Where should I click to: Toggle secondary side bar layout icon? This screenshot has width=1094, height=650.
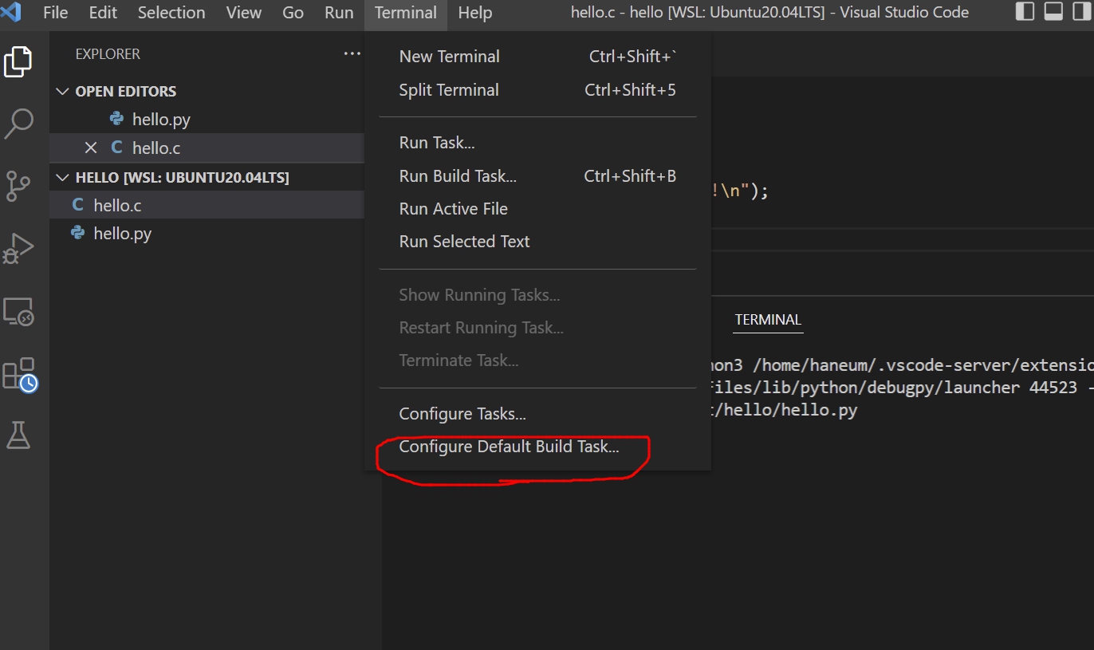(x=1081, y=12)
